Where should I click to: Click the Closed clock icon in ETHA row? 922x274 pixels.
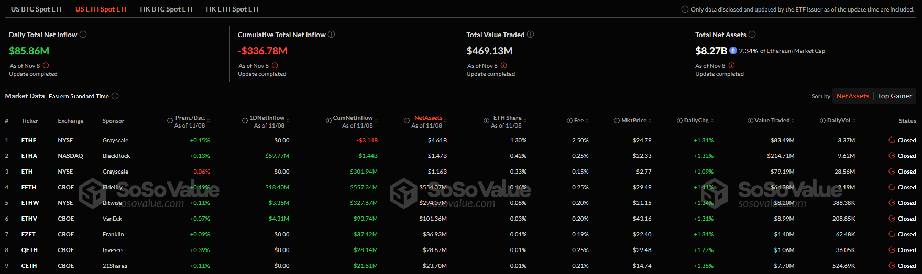tap(892, 156)
